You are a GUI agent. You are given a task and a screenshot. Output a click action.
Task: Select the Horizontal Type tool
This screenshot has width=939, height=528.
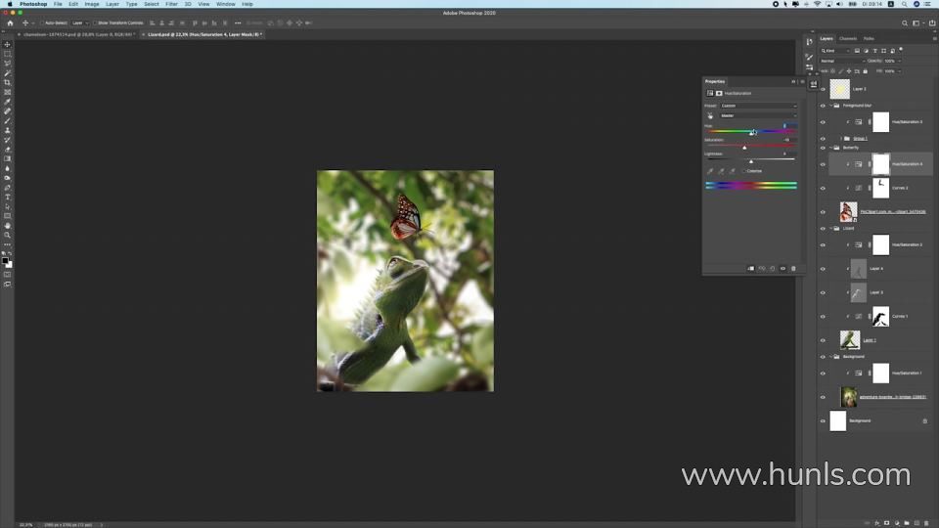(7, 197)
